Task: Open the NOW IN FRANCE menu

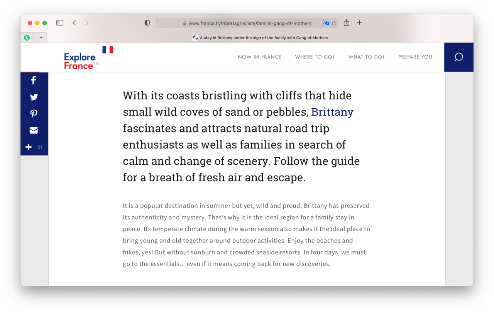Action: pyautogui.click(x=259, y=57)
